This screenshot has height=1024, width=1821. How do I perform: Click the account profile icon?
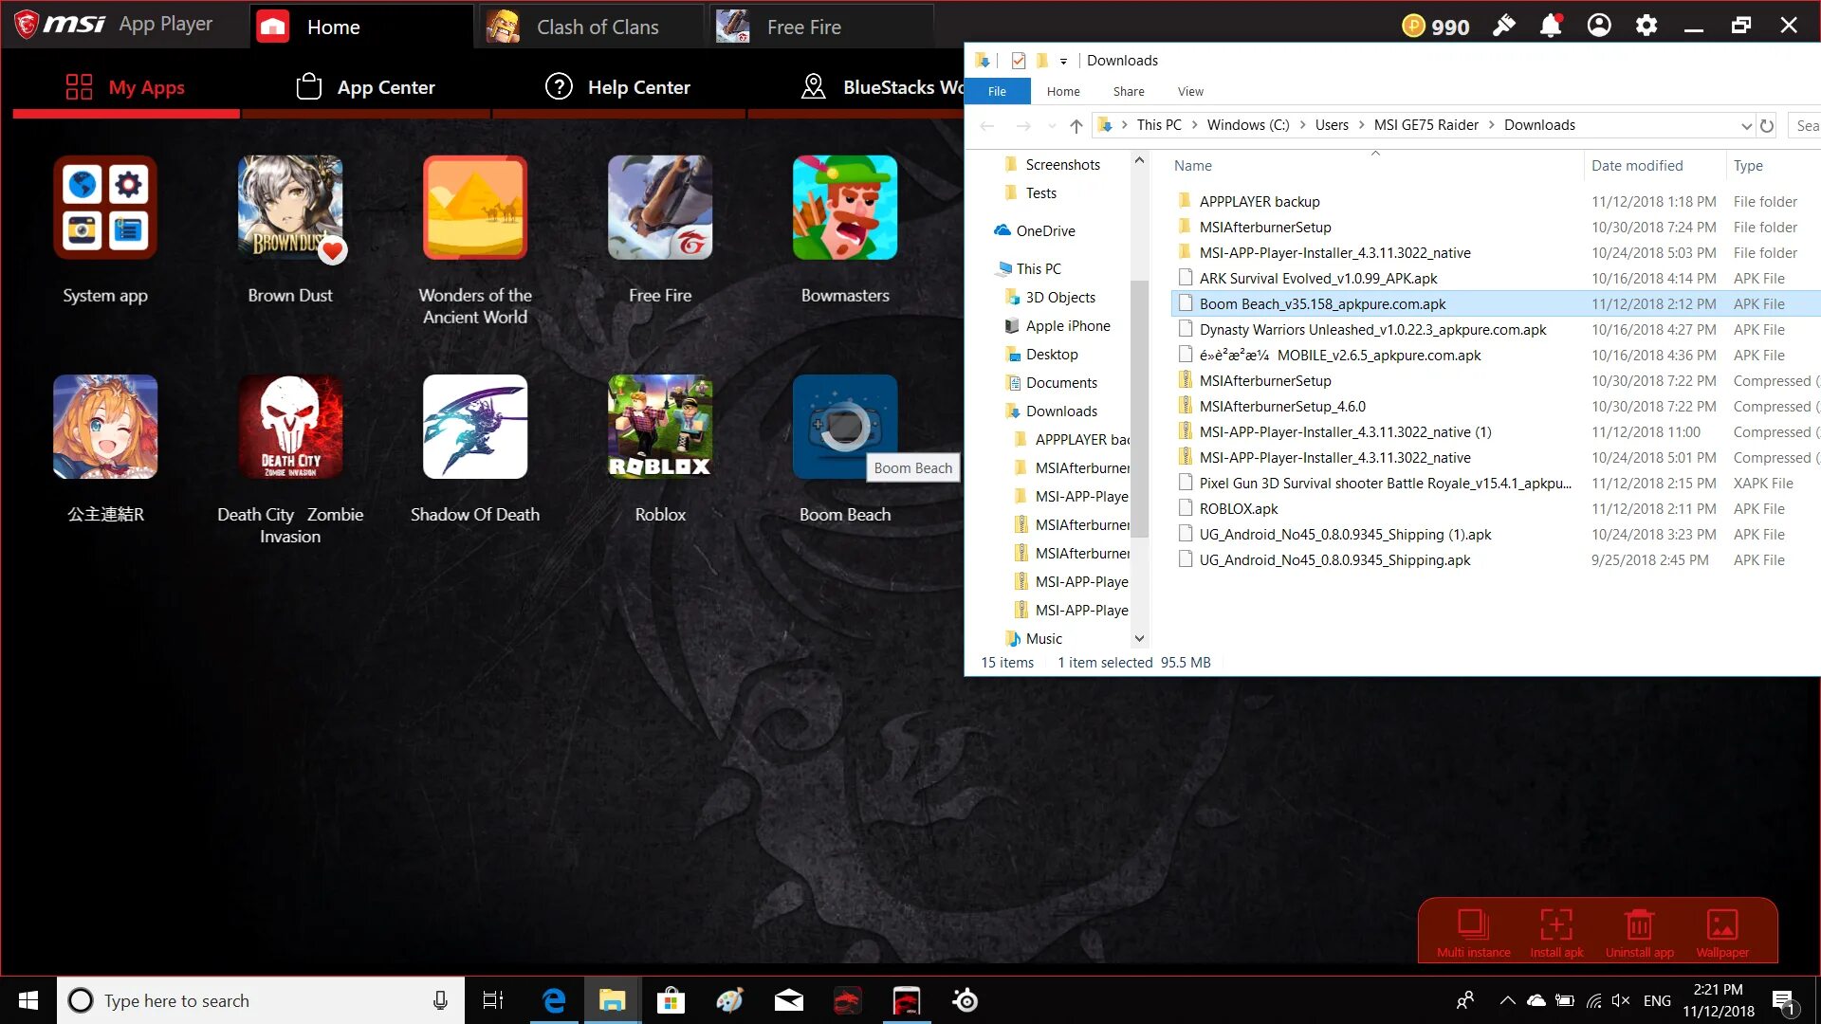1599,26
